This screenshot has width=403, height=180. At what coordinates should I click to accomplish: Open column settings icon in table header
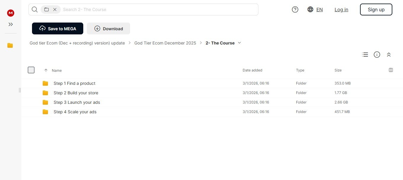pos(391,70)
